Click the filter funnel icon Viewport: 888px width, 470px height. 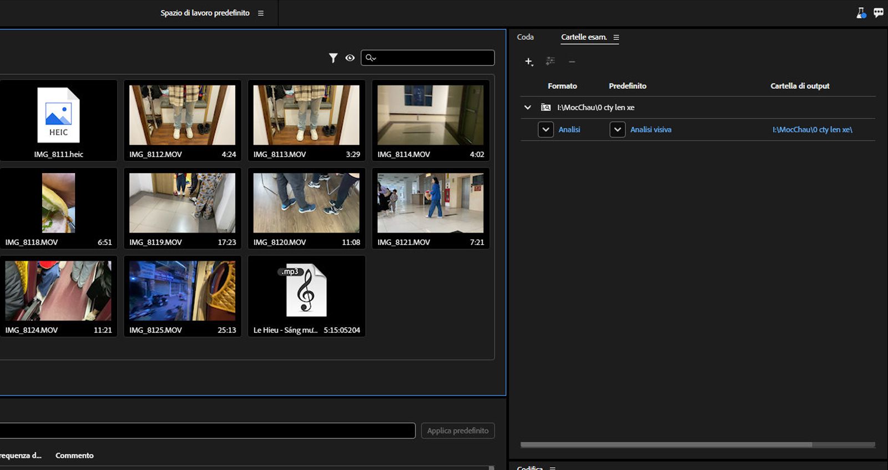click(333, 58)
